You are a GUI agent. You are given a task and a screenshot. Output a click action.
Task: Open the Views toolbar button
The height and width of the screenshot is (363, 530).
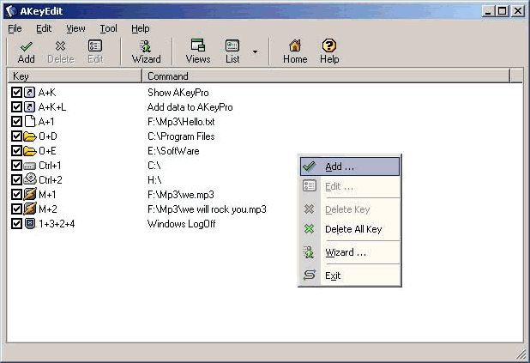coord(198,51)
